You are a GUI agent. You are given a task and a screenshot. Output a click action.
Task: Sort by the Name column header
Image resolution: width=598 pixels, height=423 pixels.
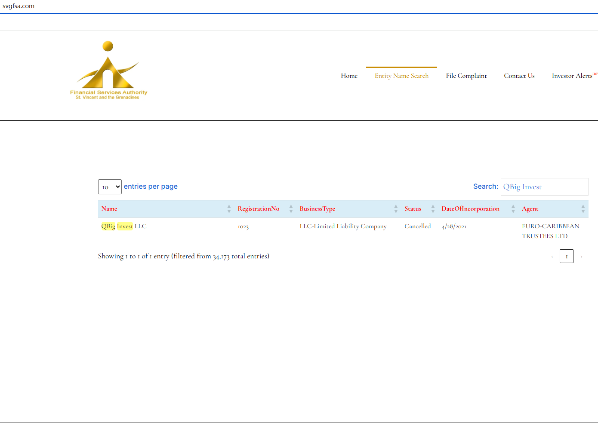(x=109, y=209)
